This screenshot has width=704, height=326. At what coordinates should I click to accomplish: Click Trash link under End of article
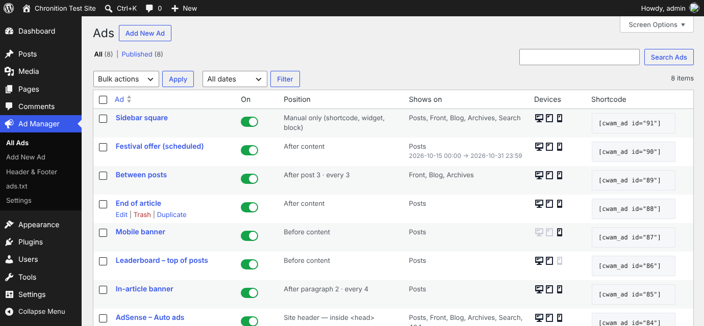[142, 214]
